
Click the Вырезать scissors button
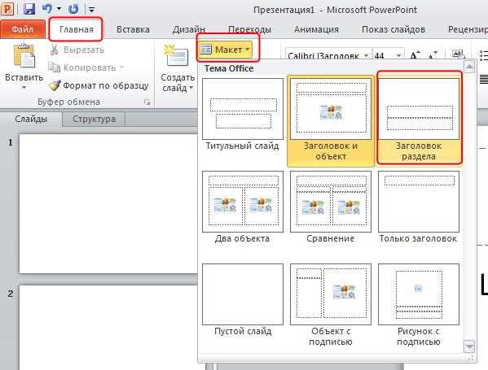[77, 50]
